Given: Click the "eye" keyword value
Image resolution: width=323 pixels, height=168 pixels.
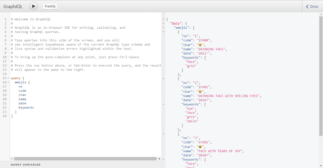Looking at the screenshot, I should click(x=190, y=109).
